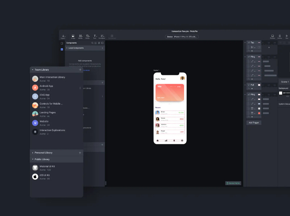The width and height of the screenshot is (290, 216).
Task: Open the Preview window icon
Action: [273, 37]
